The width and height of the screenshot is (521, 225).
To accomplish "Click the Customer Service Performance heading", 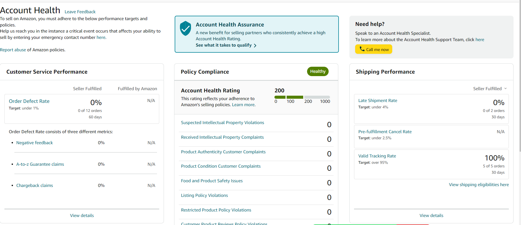I will point(47,72).
